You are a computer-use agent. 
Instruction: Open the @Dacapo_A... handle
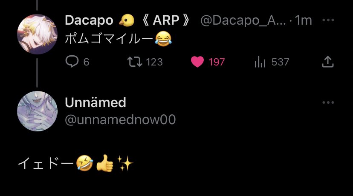(243, 20)
